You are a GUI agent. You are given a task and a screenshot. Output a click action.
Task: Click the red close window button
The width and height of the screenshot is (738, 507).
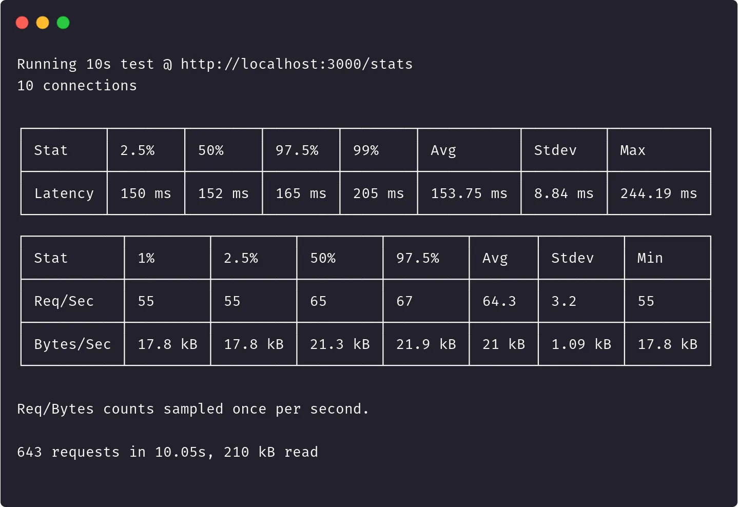pos(22,23)
